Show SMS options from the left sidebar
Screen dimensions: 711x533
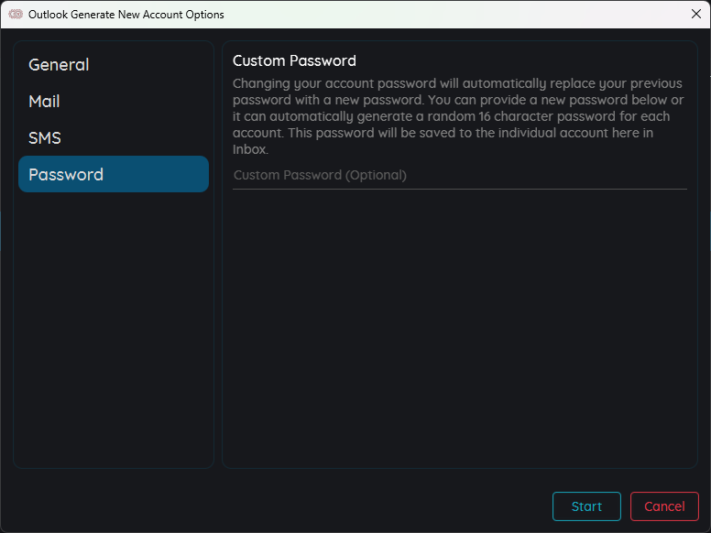click(114, 137)
